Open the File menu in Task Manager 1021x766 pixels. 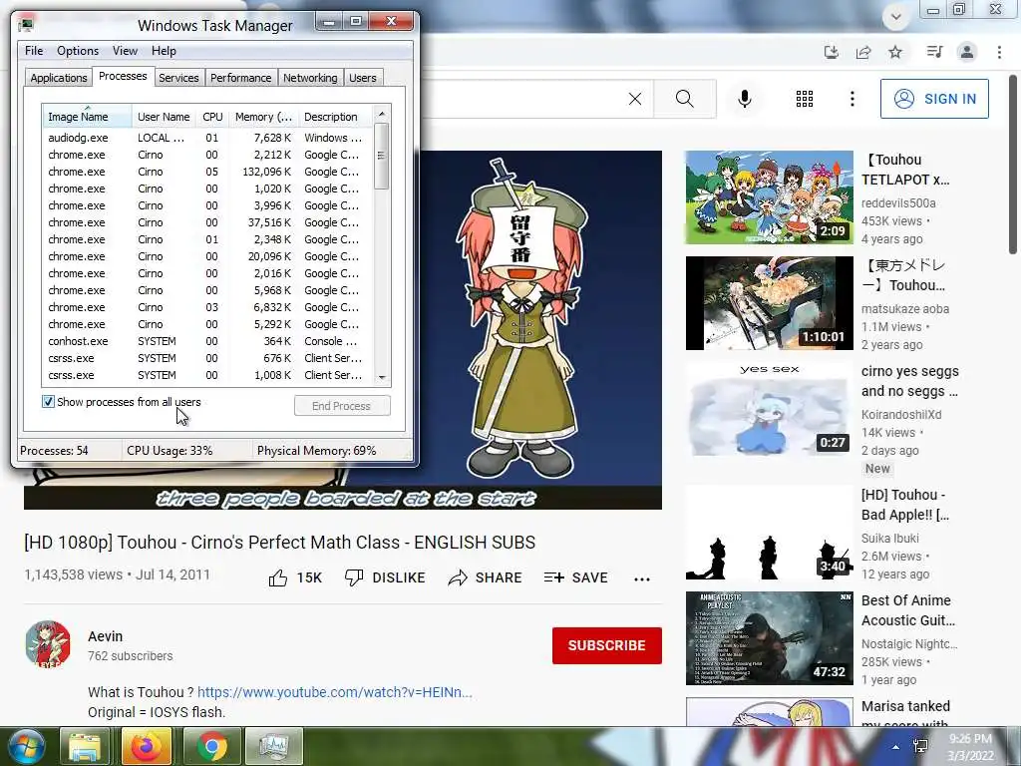pos(34,51)
